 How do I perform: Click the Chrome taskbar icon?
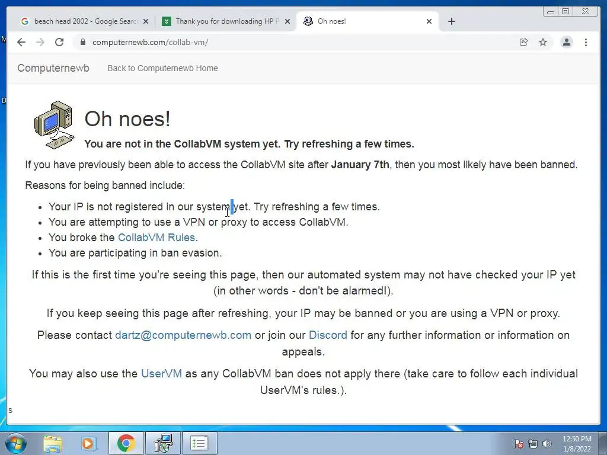(126, 443)
